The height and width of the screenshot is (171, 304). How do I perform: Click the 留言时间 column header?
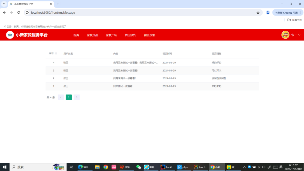coord(167,53)
